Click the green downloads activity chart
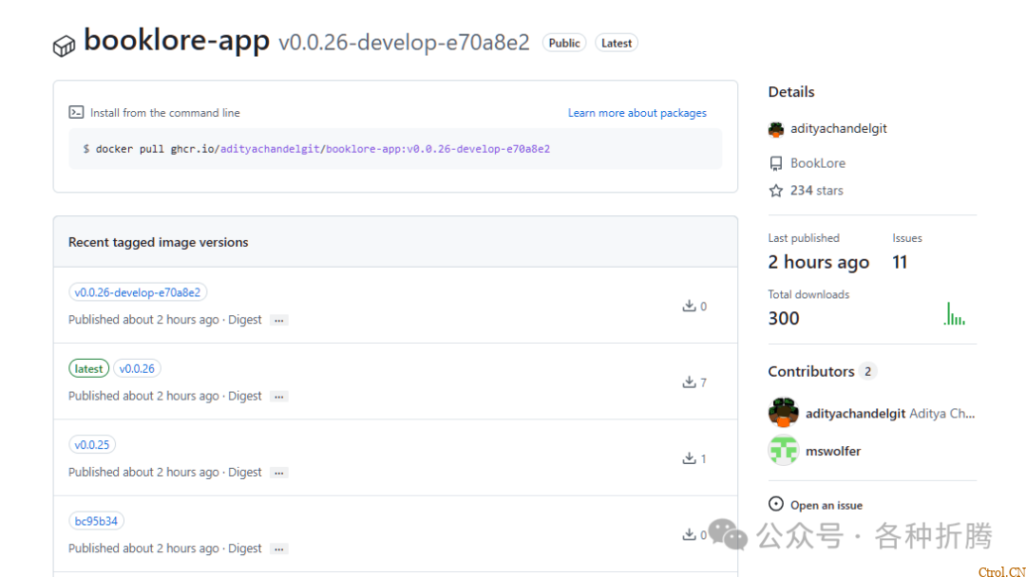The height and width of the screenshot is (577, 1026). tap(955, 314)
